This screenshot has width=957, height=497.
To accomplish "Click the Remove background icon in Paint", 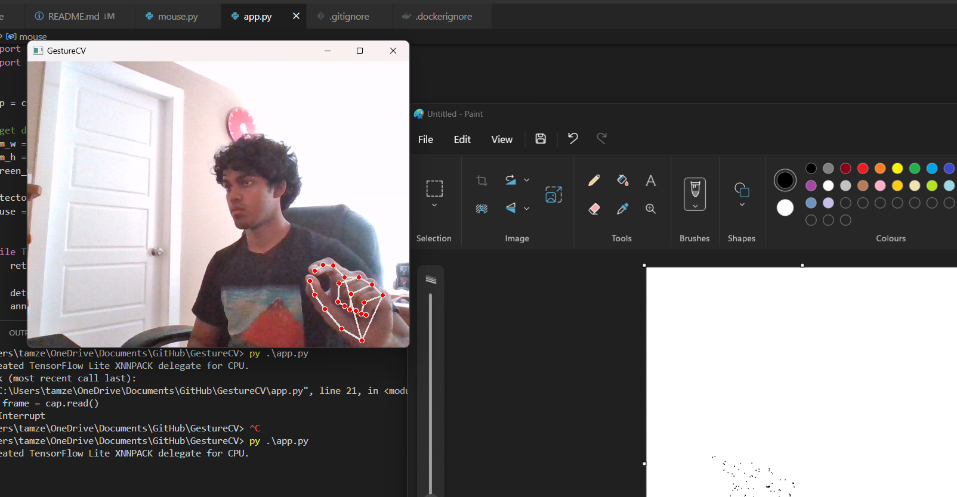I will tap(482, 209).
